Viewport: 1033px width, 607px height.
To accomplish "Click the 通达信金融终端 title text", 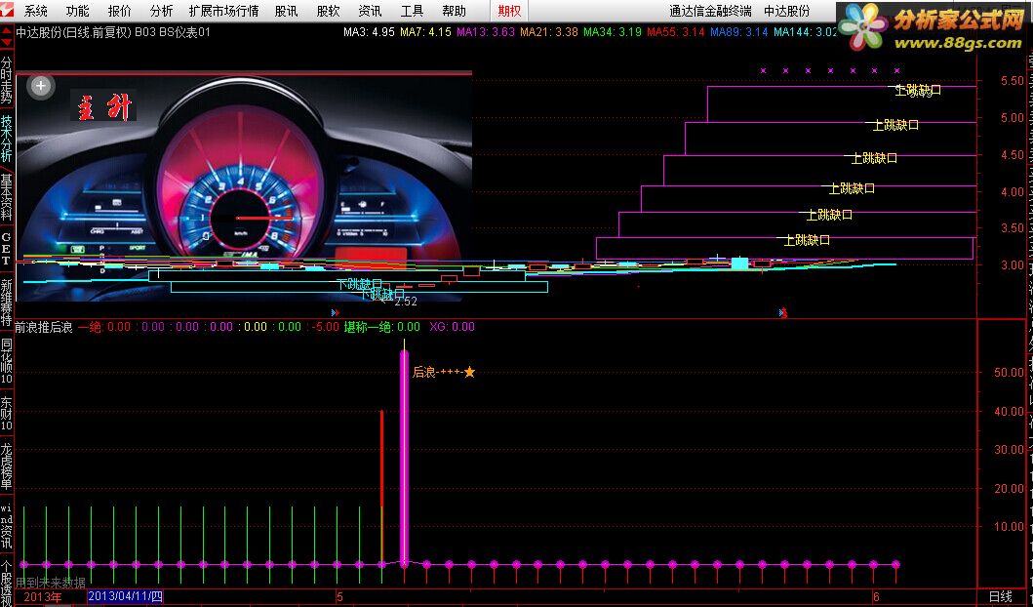I will click(710, 11).
